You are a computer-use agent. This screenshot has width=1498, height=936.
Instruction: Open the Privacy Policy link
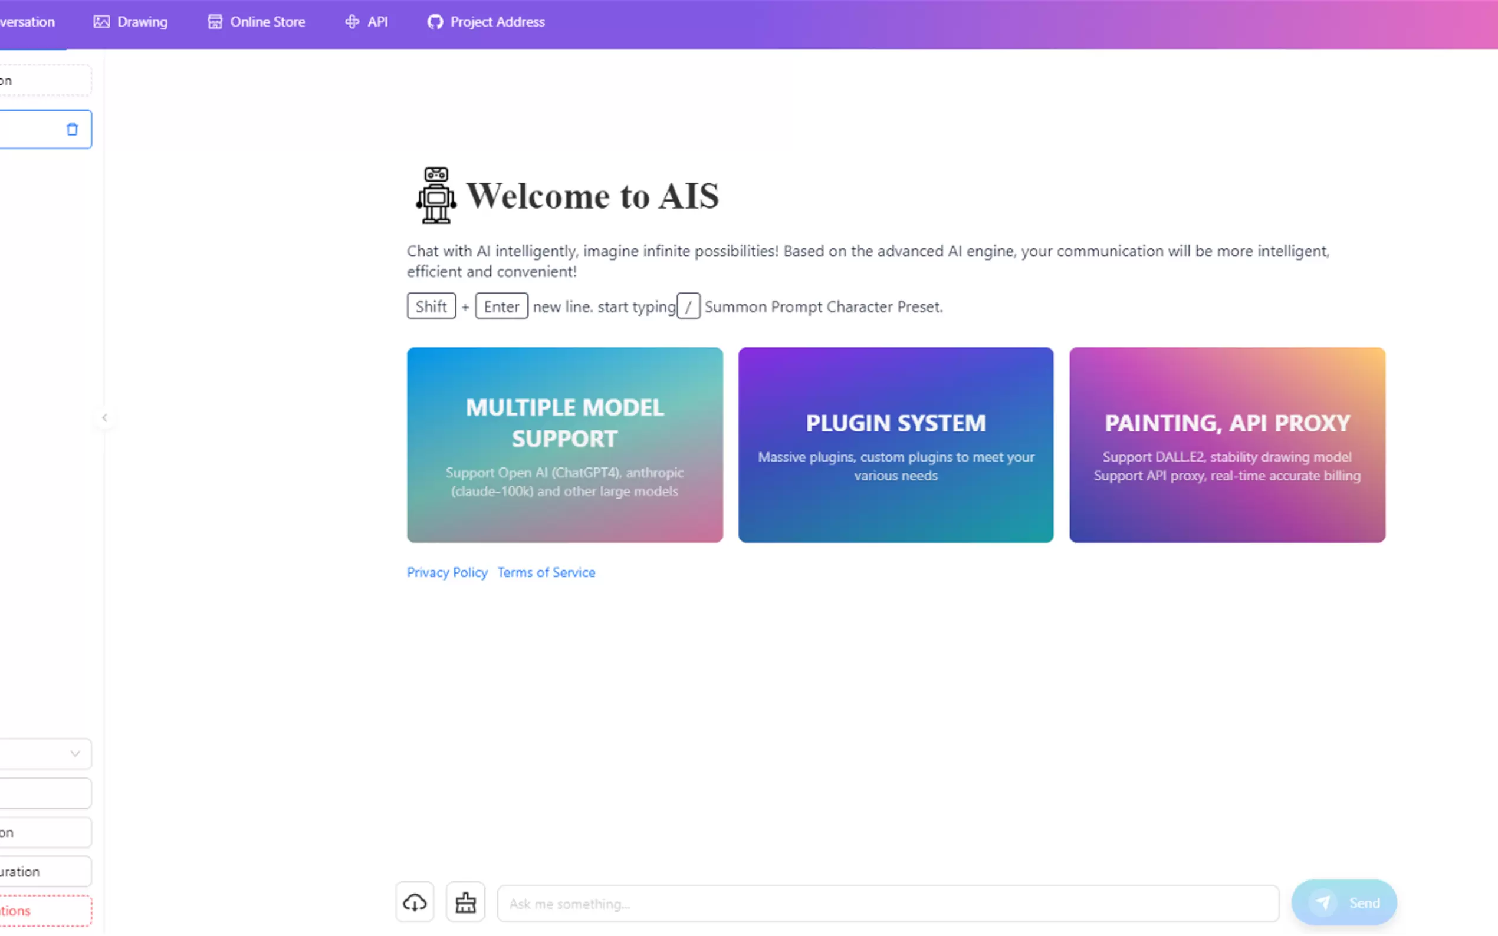coord(446,572)
